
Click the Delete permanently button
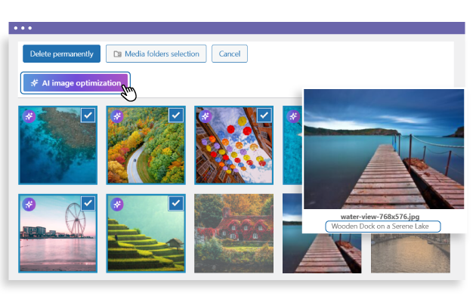tap(61, 54)
